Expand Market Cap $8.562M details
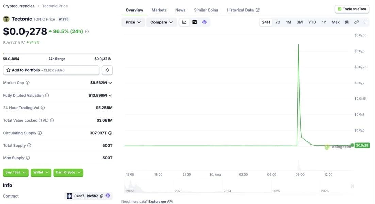 click(110, 83)
